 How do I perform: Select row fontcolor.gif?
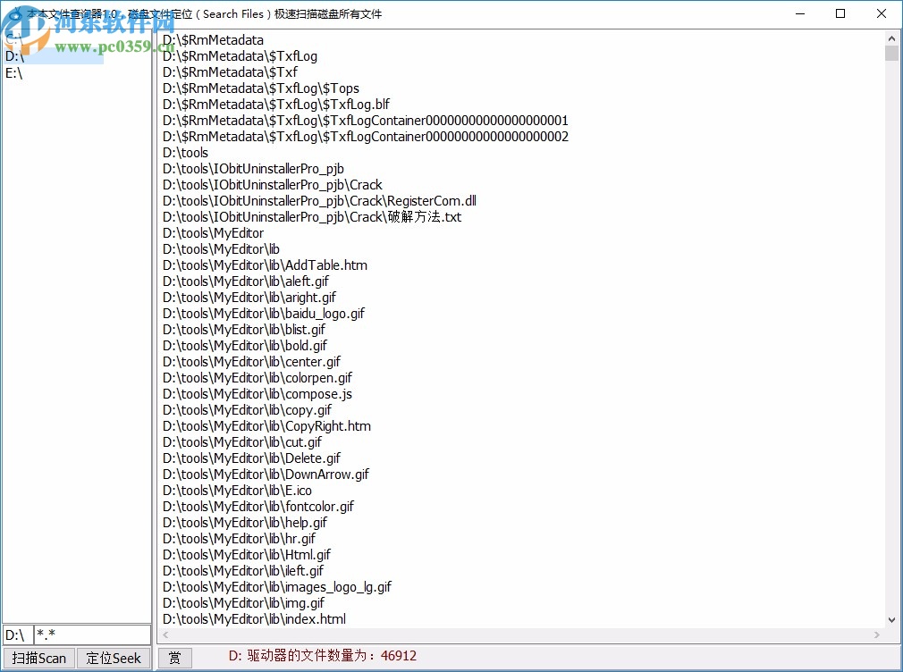point(258,508)
